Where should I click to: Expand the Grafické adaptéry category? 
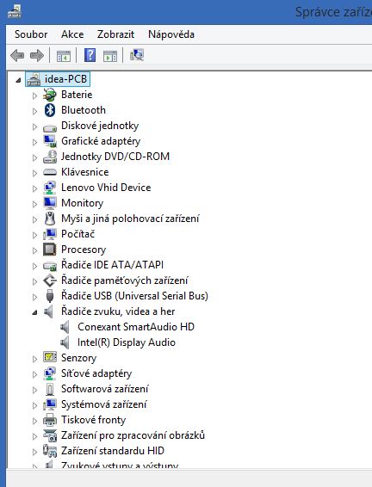point(34,142)
